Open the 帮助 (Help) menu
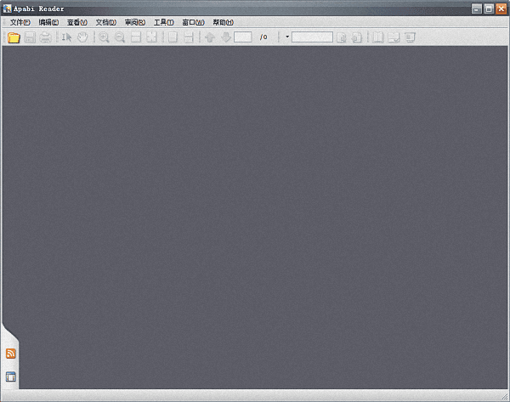Screen dimensions: 510x402 coord(223,22)
